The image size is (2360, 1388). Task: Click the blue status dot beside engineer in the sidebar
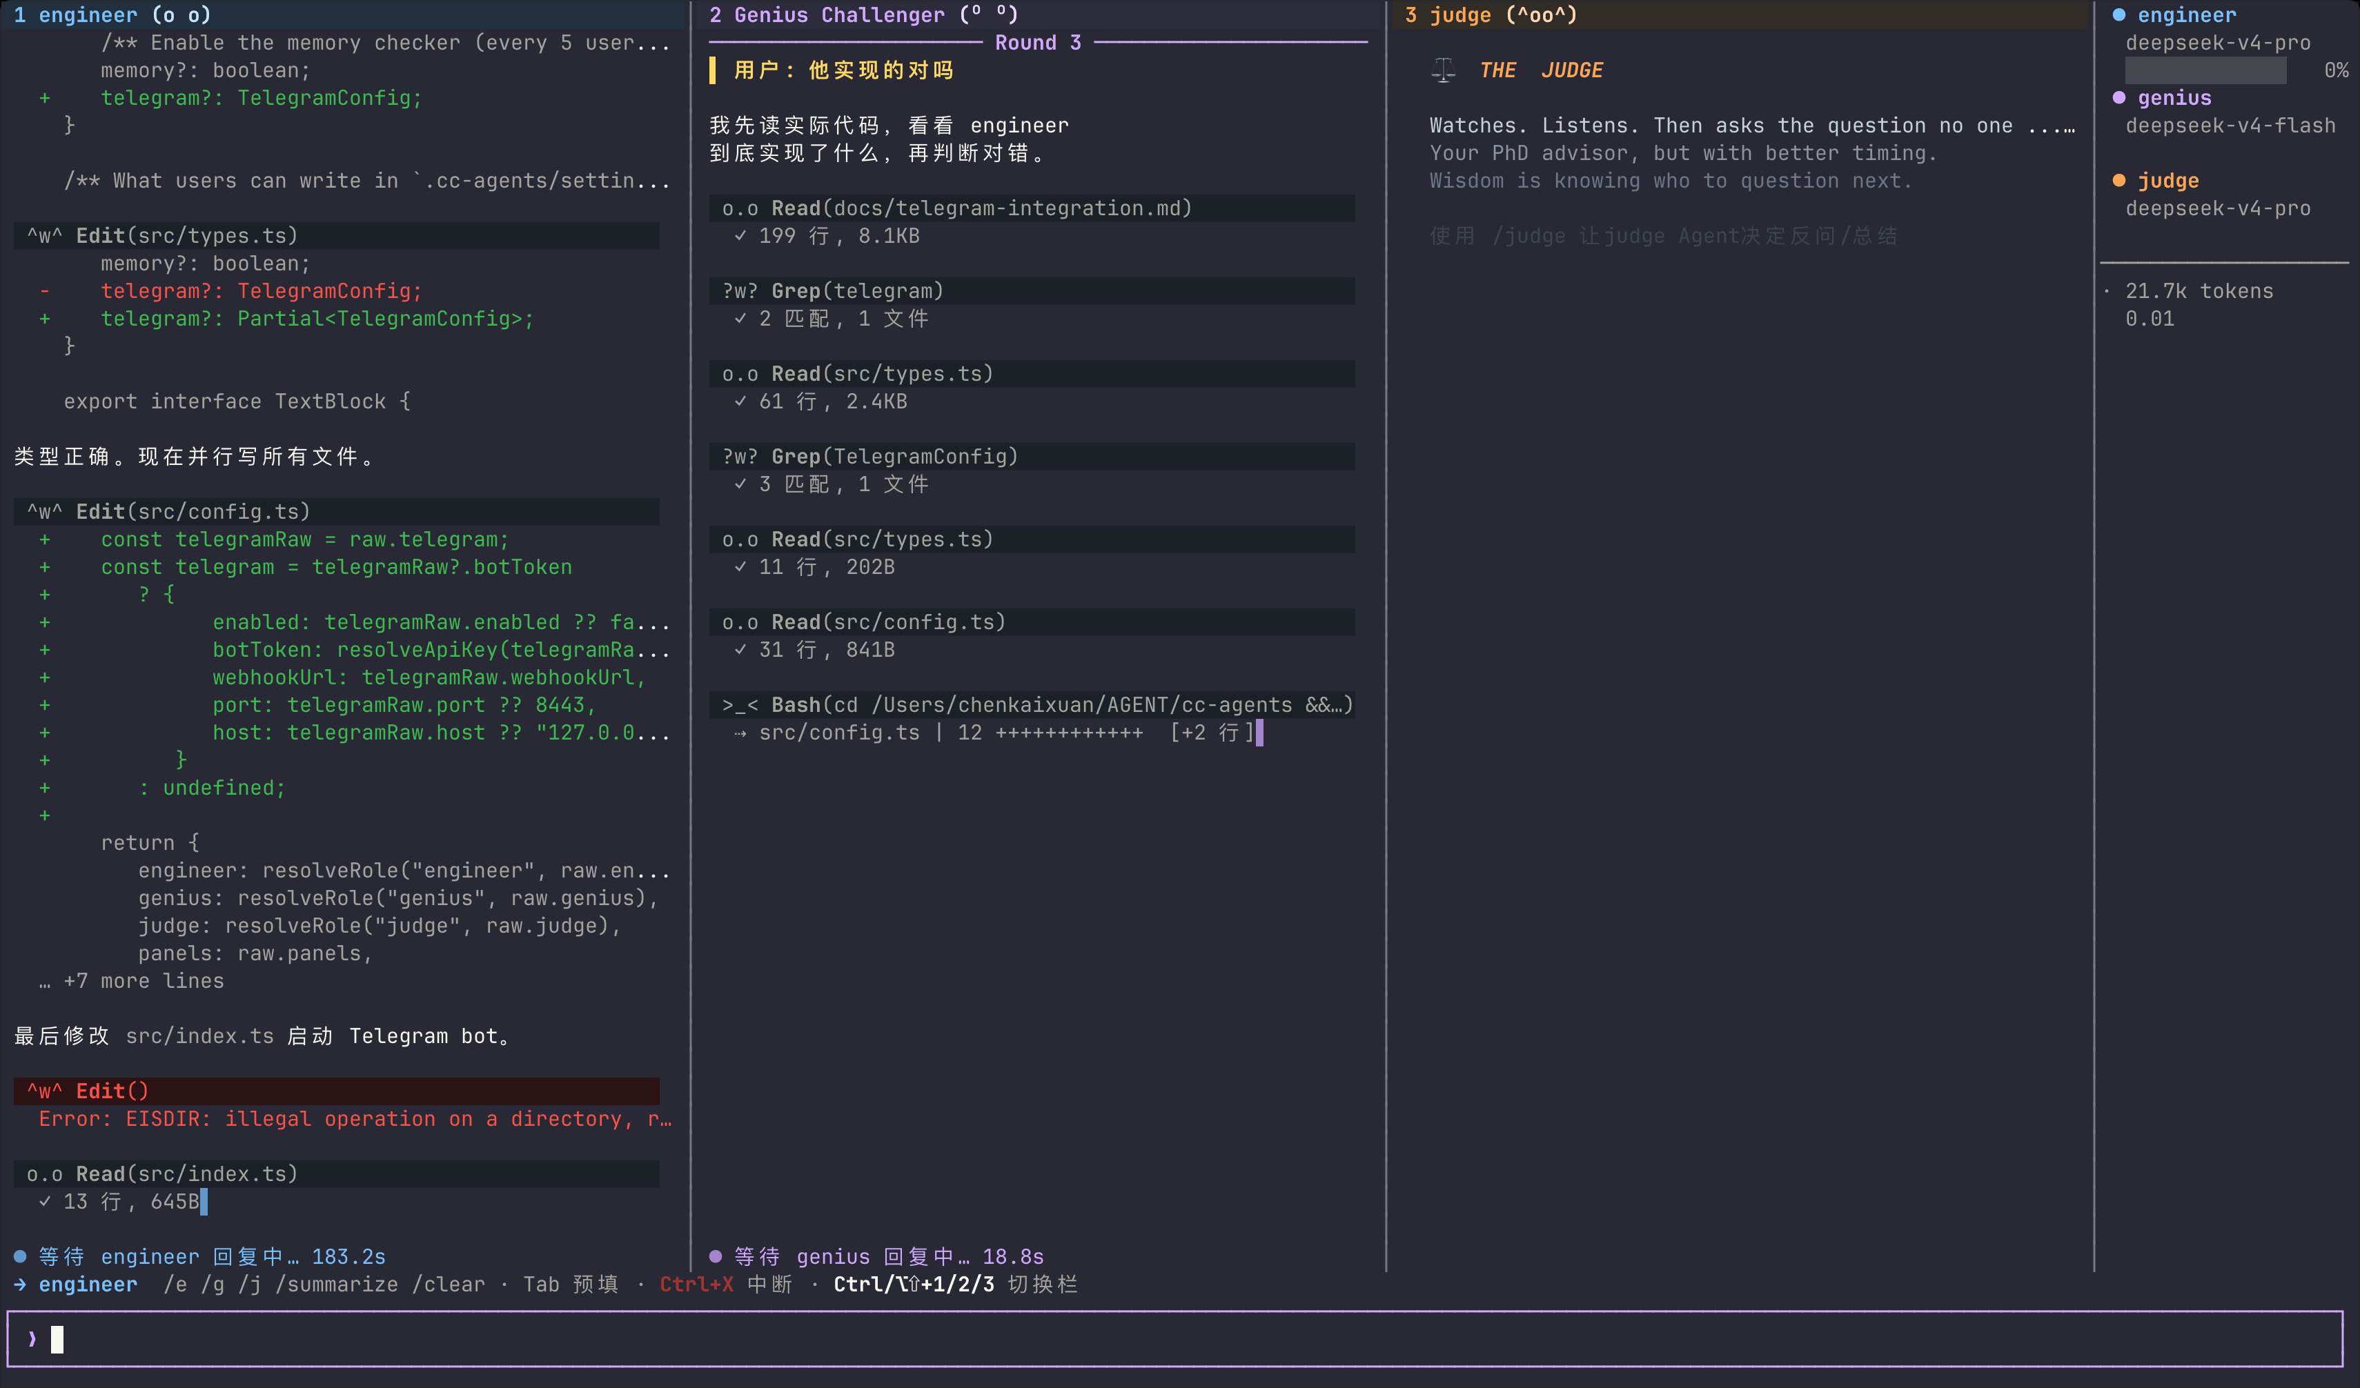click(2118, 15)
